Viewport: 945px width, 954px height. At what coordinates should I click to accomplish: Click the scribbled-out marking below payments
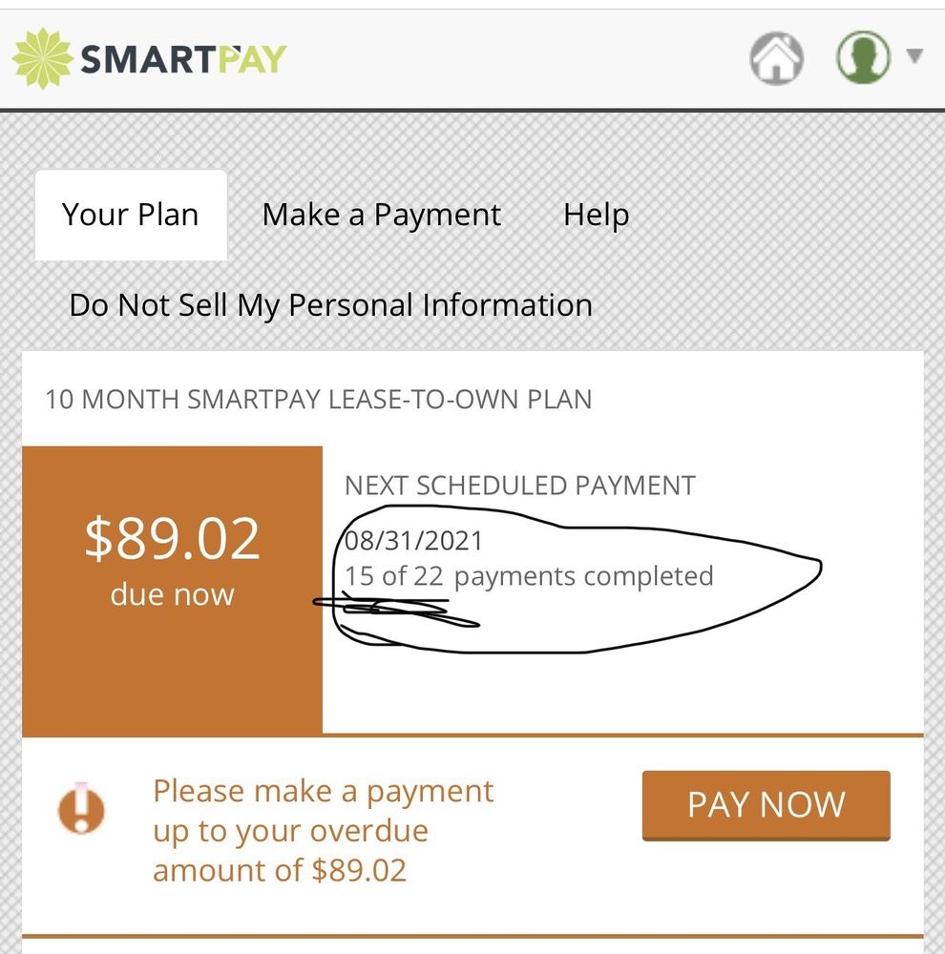click(x=391, y=609)
